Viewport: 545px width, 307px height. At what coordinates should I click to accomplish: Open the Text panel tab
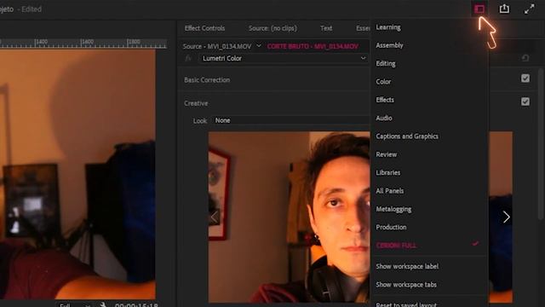[x=326, y=28]
